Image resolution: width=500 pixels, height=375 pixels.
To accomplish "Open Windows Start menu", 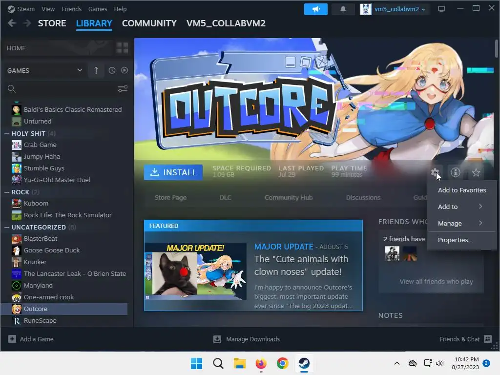I will 196,363.
